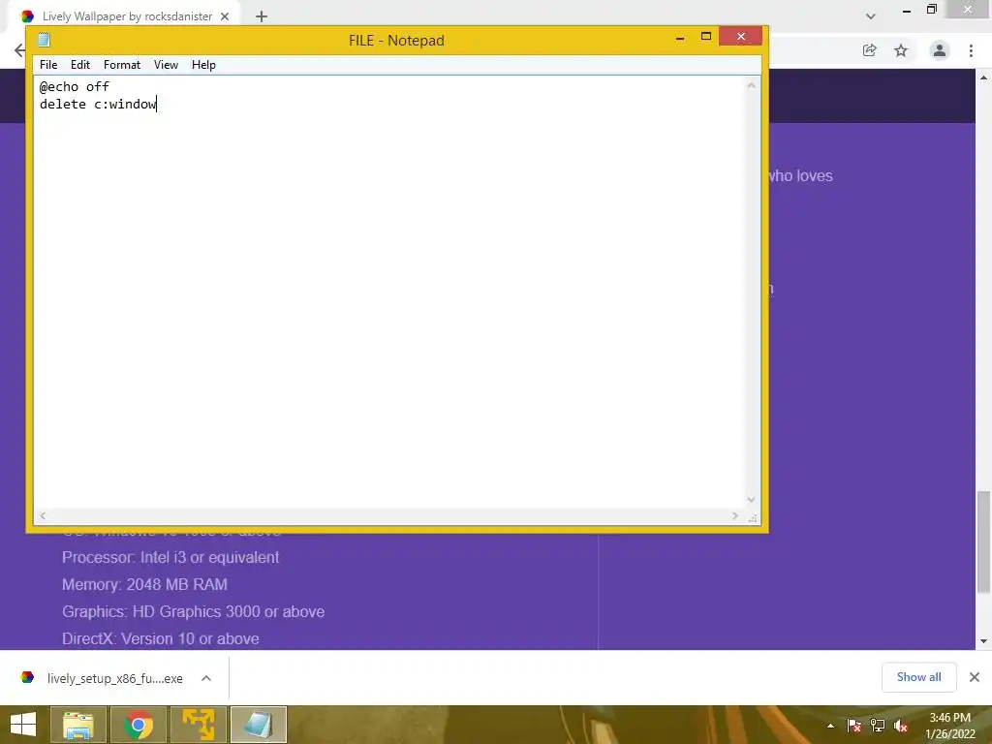
Task: Open the File menu in Notepad
Action: (x=48, y=65)
